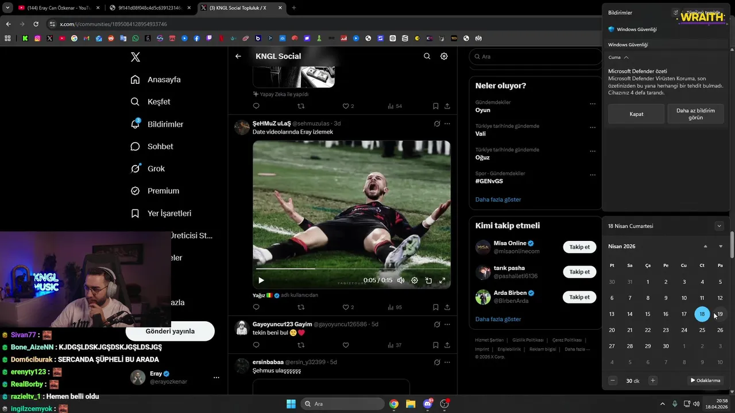Go to next month in calendar
This screenshot has width=735, height=413.
pyautogui.click(x=721, y=246)
